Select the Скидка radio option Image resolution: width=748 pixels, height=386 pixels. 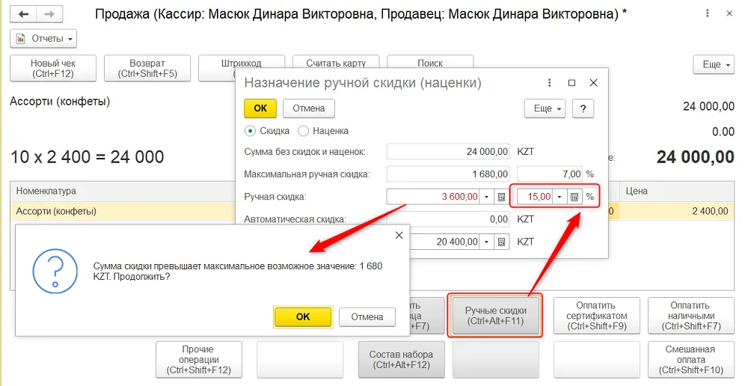tap(268, 131)
